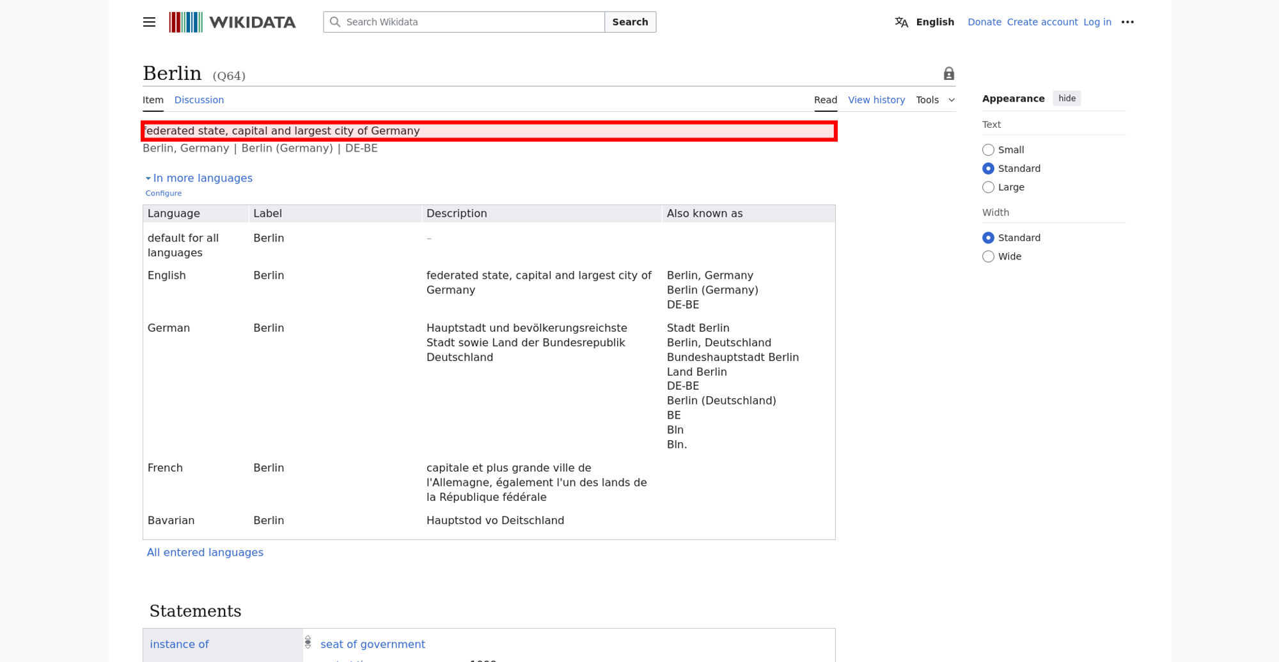The height and width of the screenshot is (662, 1279).
Task: Click the page protection padlock icon
Action: [948, 73]
